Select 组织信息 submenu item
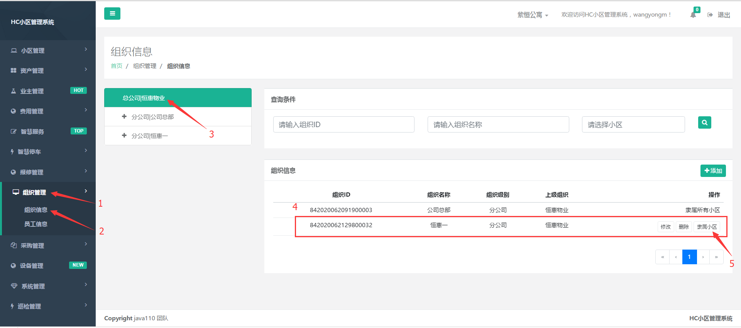 click(36, 210)
